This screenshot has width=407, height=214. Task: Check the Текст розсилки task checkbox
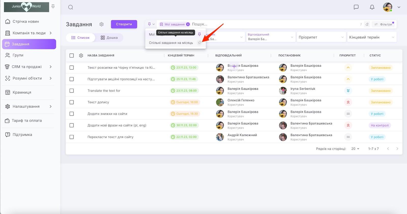(72, 68)
